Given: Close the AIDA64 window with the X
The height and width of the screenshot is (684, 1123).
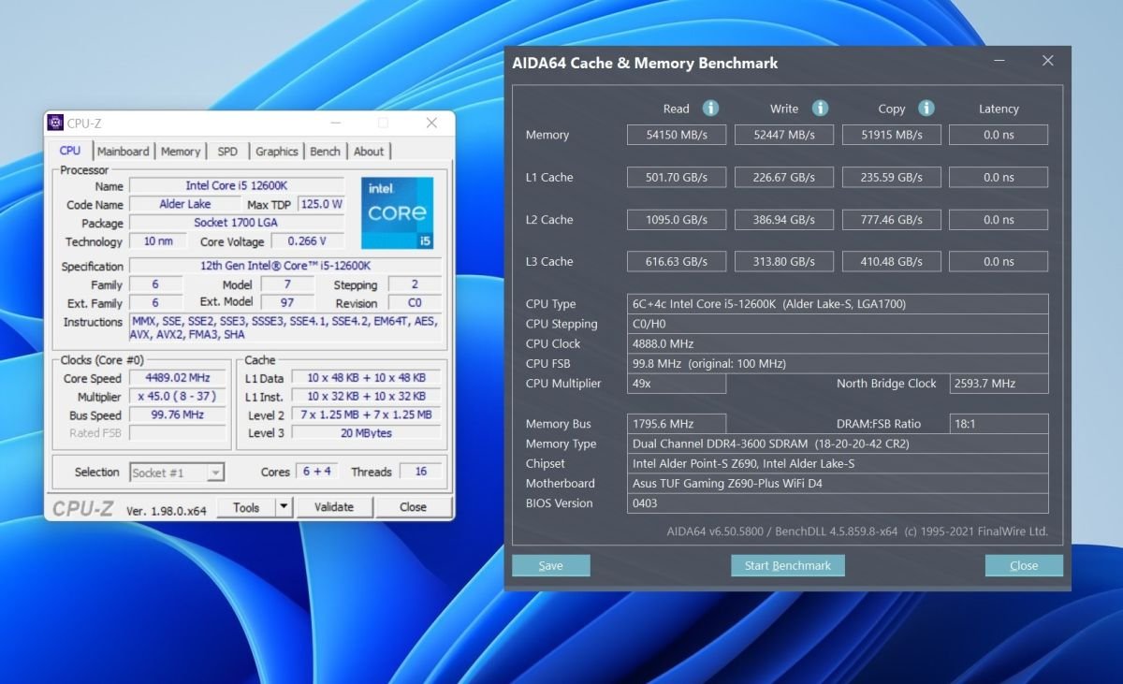Looking at the screenshot, I should pos(1047,61).
